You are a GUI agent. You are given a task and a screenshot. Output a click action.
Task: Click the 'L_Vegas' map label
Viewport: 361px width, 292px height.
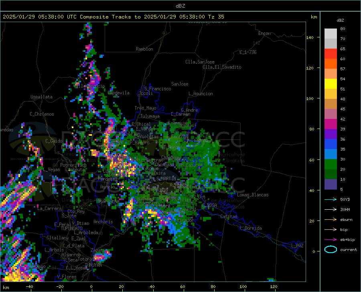(x=51, y=169)
